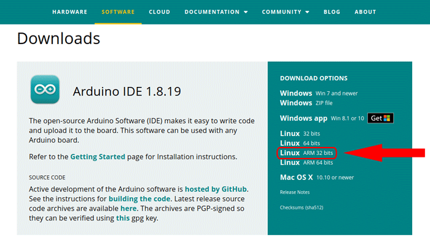The width and height of the screenshot is (430, 237).
Task: Open the About page
Action: point(365,12)
